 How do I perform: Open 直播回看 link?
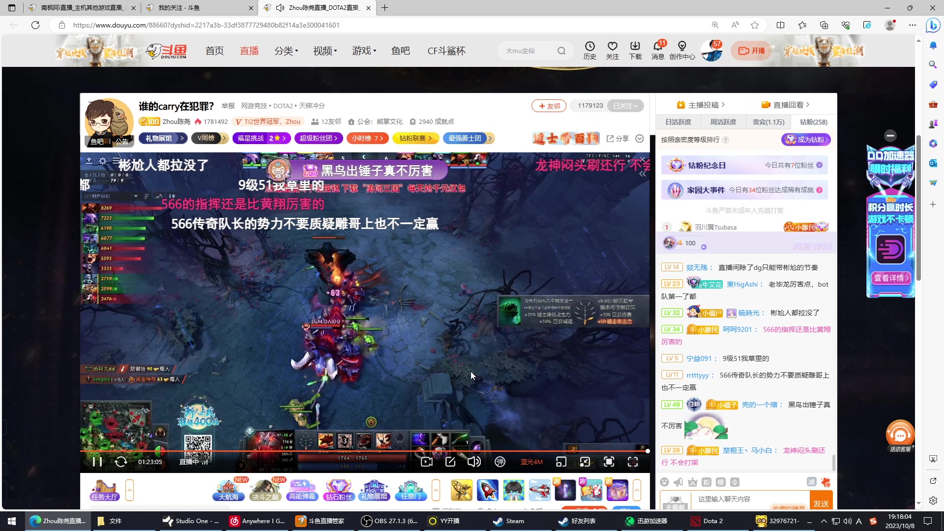pyautogui.click(x=785, y=105)
